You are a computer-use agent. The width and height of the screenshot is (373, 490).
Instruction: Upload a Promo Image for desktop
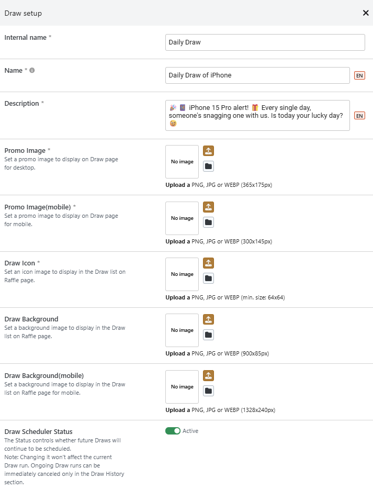208,151
